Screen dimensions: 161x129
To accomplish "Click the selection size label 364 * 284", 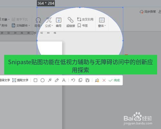I will (x=46, y=4).
